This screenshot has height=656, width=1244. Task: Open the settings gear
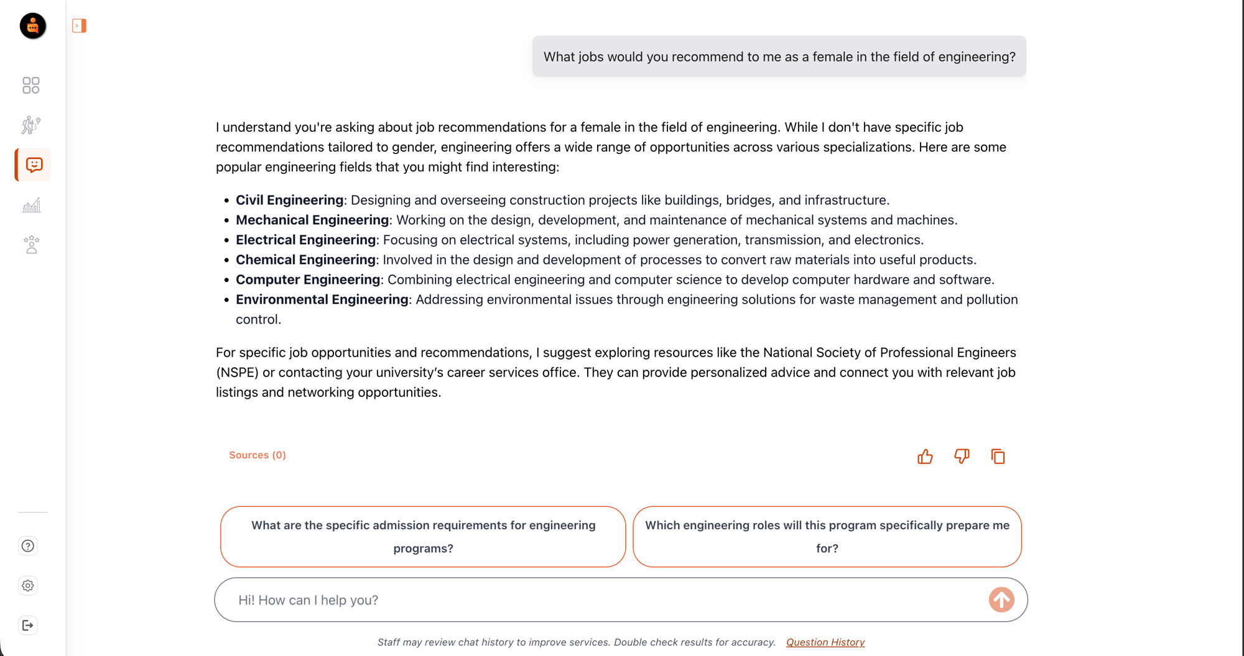tap(27, 585)
